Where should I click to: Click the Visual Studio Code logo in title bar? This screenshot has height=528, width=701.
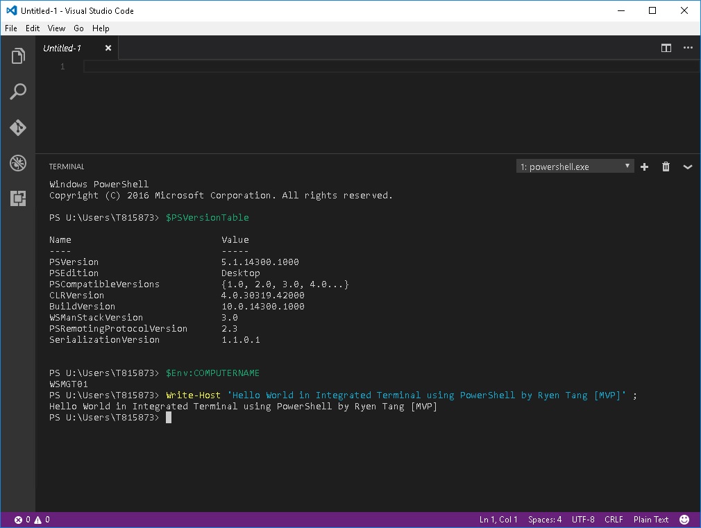[12, 10]
